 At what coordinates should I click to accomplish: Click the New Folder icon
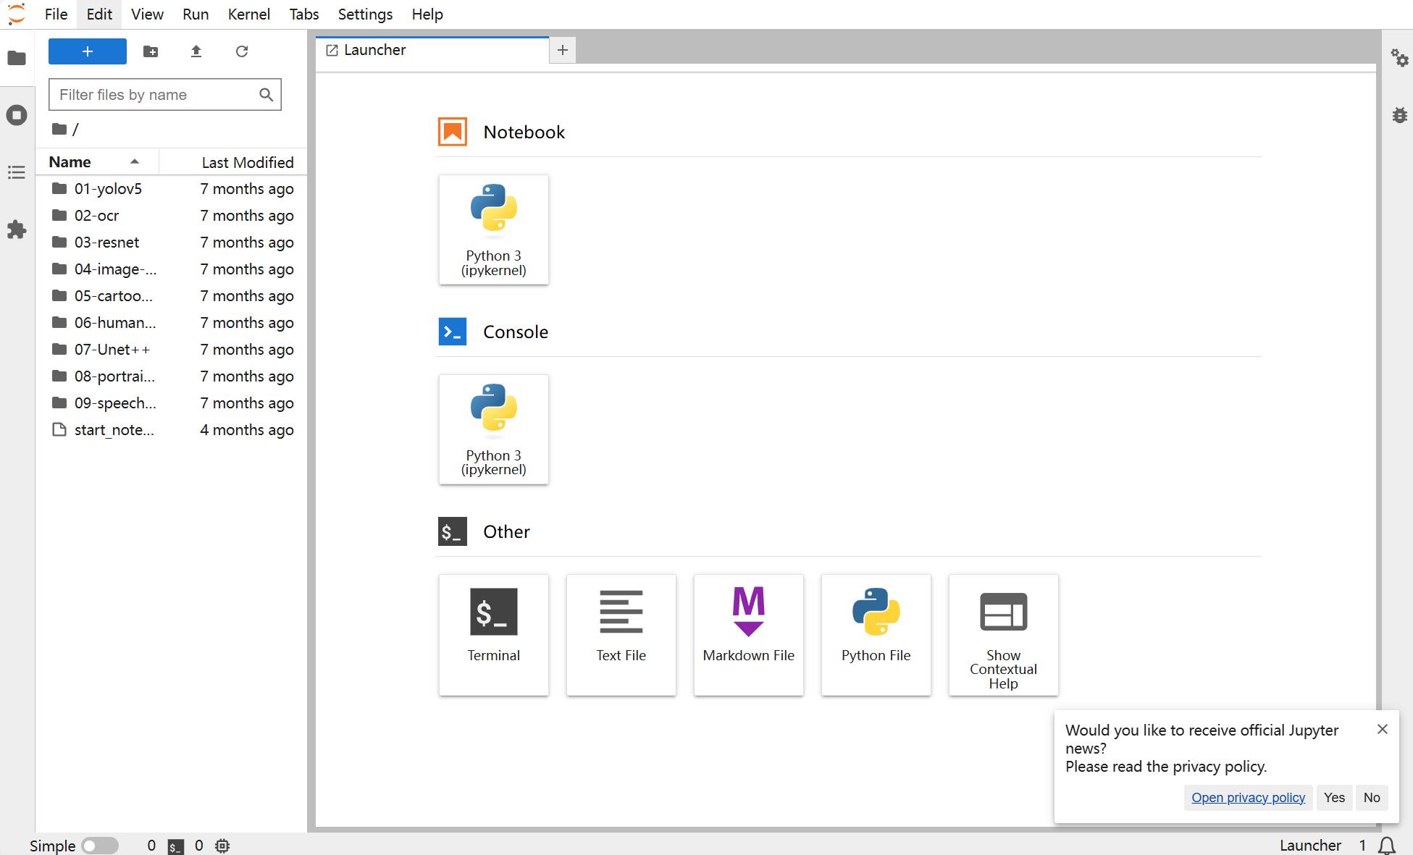[151, 51]
